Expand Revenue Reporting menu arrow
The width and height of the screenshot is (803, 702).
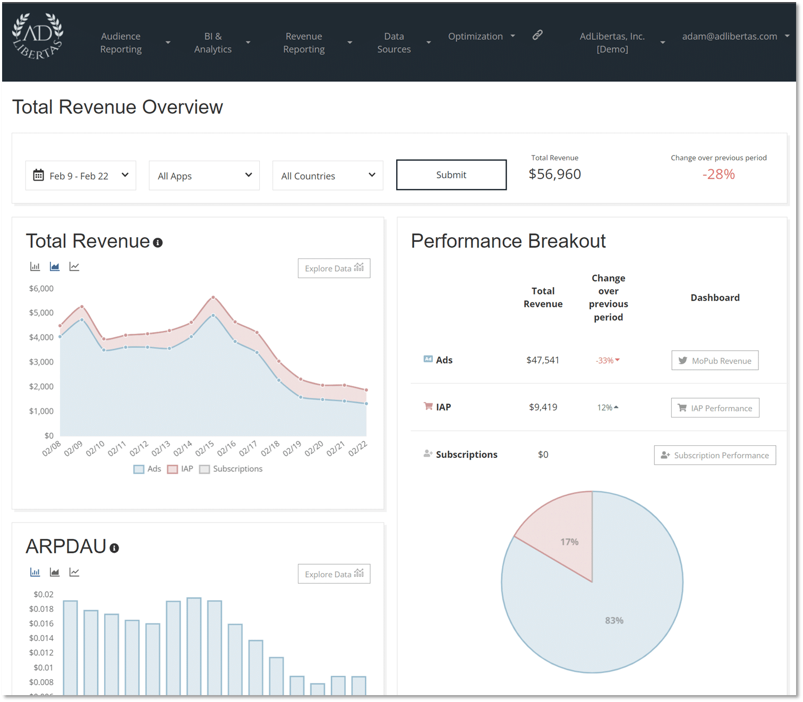[349, 42]
